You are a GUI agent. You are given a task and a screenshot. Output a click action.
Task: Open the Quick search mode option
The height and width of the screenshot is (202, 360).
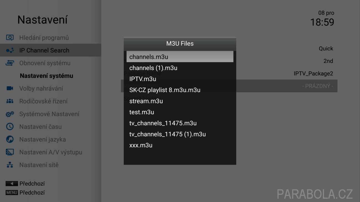326,49
